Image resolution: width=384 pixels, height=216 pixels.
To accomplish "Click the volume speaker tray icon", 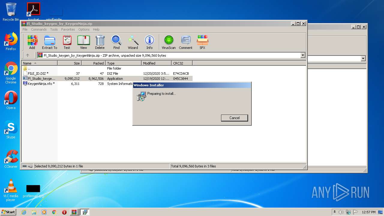I will pyautogui.click(x=341, y=212).
